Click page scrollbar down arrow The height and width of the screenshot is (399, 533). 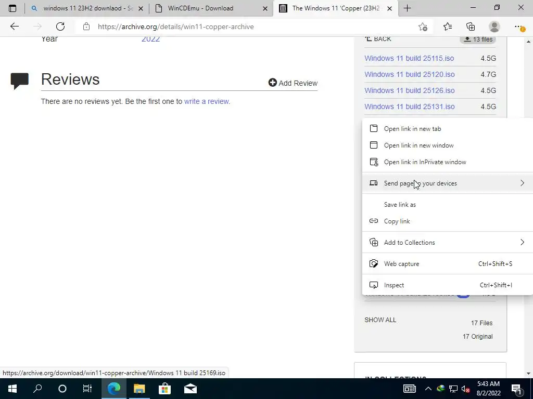click(528, 373)
